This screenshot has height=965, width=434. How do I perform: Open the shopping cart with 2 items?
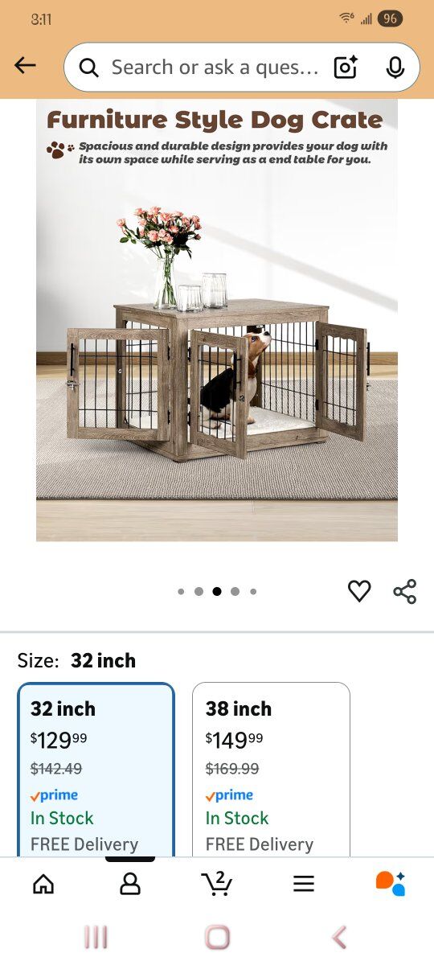(216, 883)
